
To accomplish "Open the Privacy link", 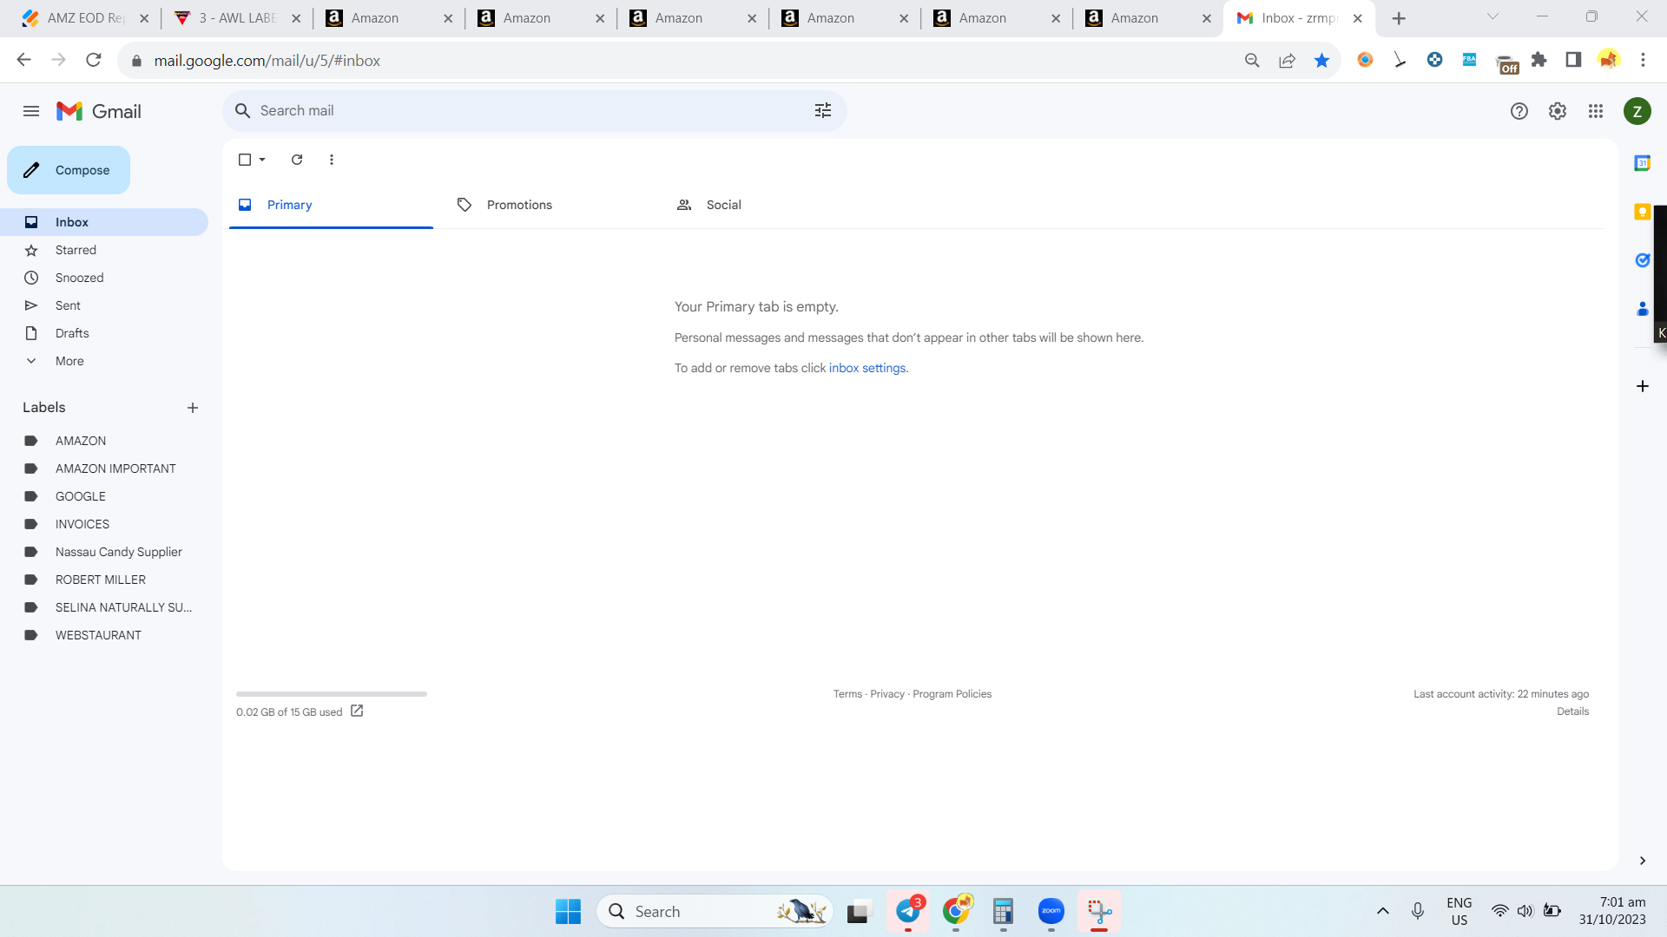I will point(887,694).
